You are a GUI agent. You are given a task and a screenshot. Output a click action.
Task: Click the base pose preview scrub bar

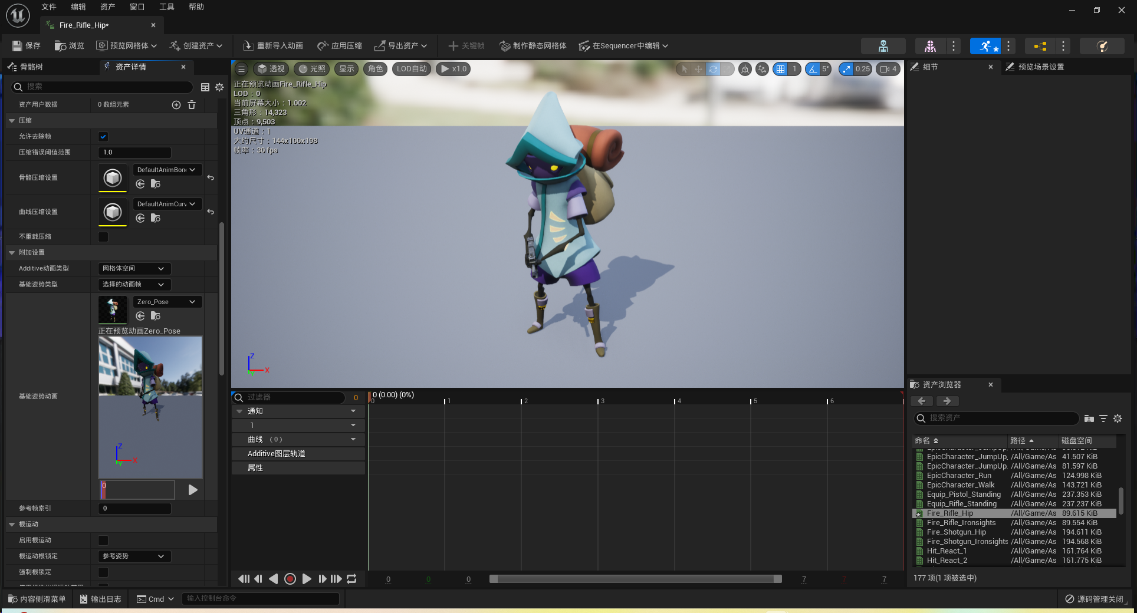[137, 490]
